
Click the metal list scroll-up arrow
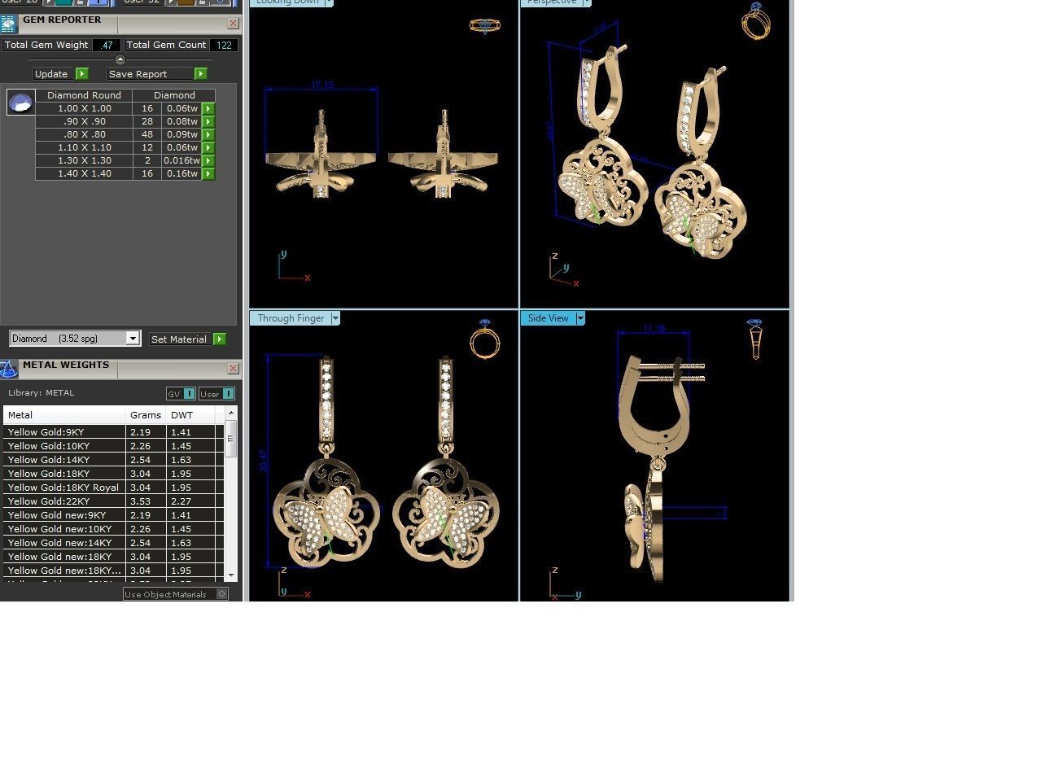pos(231,413)
